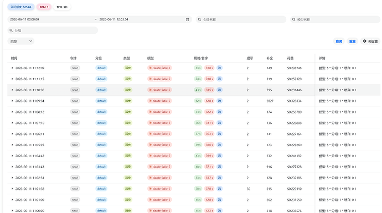The image size is (382, 213).
Task: Expand the 2026-06-11 11:02:51 log row
Action: (12, 178)
